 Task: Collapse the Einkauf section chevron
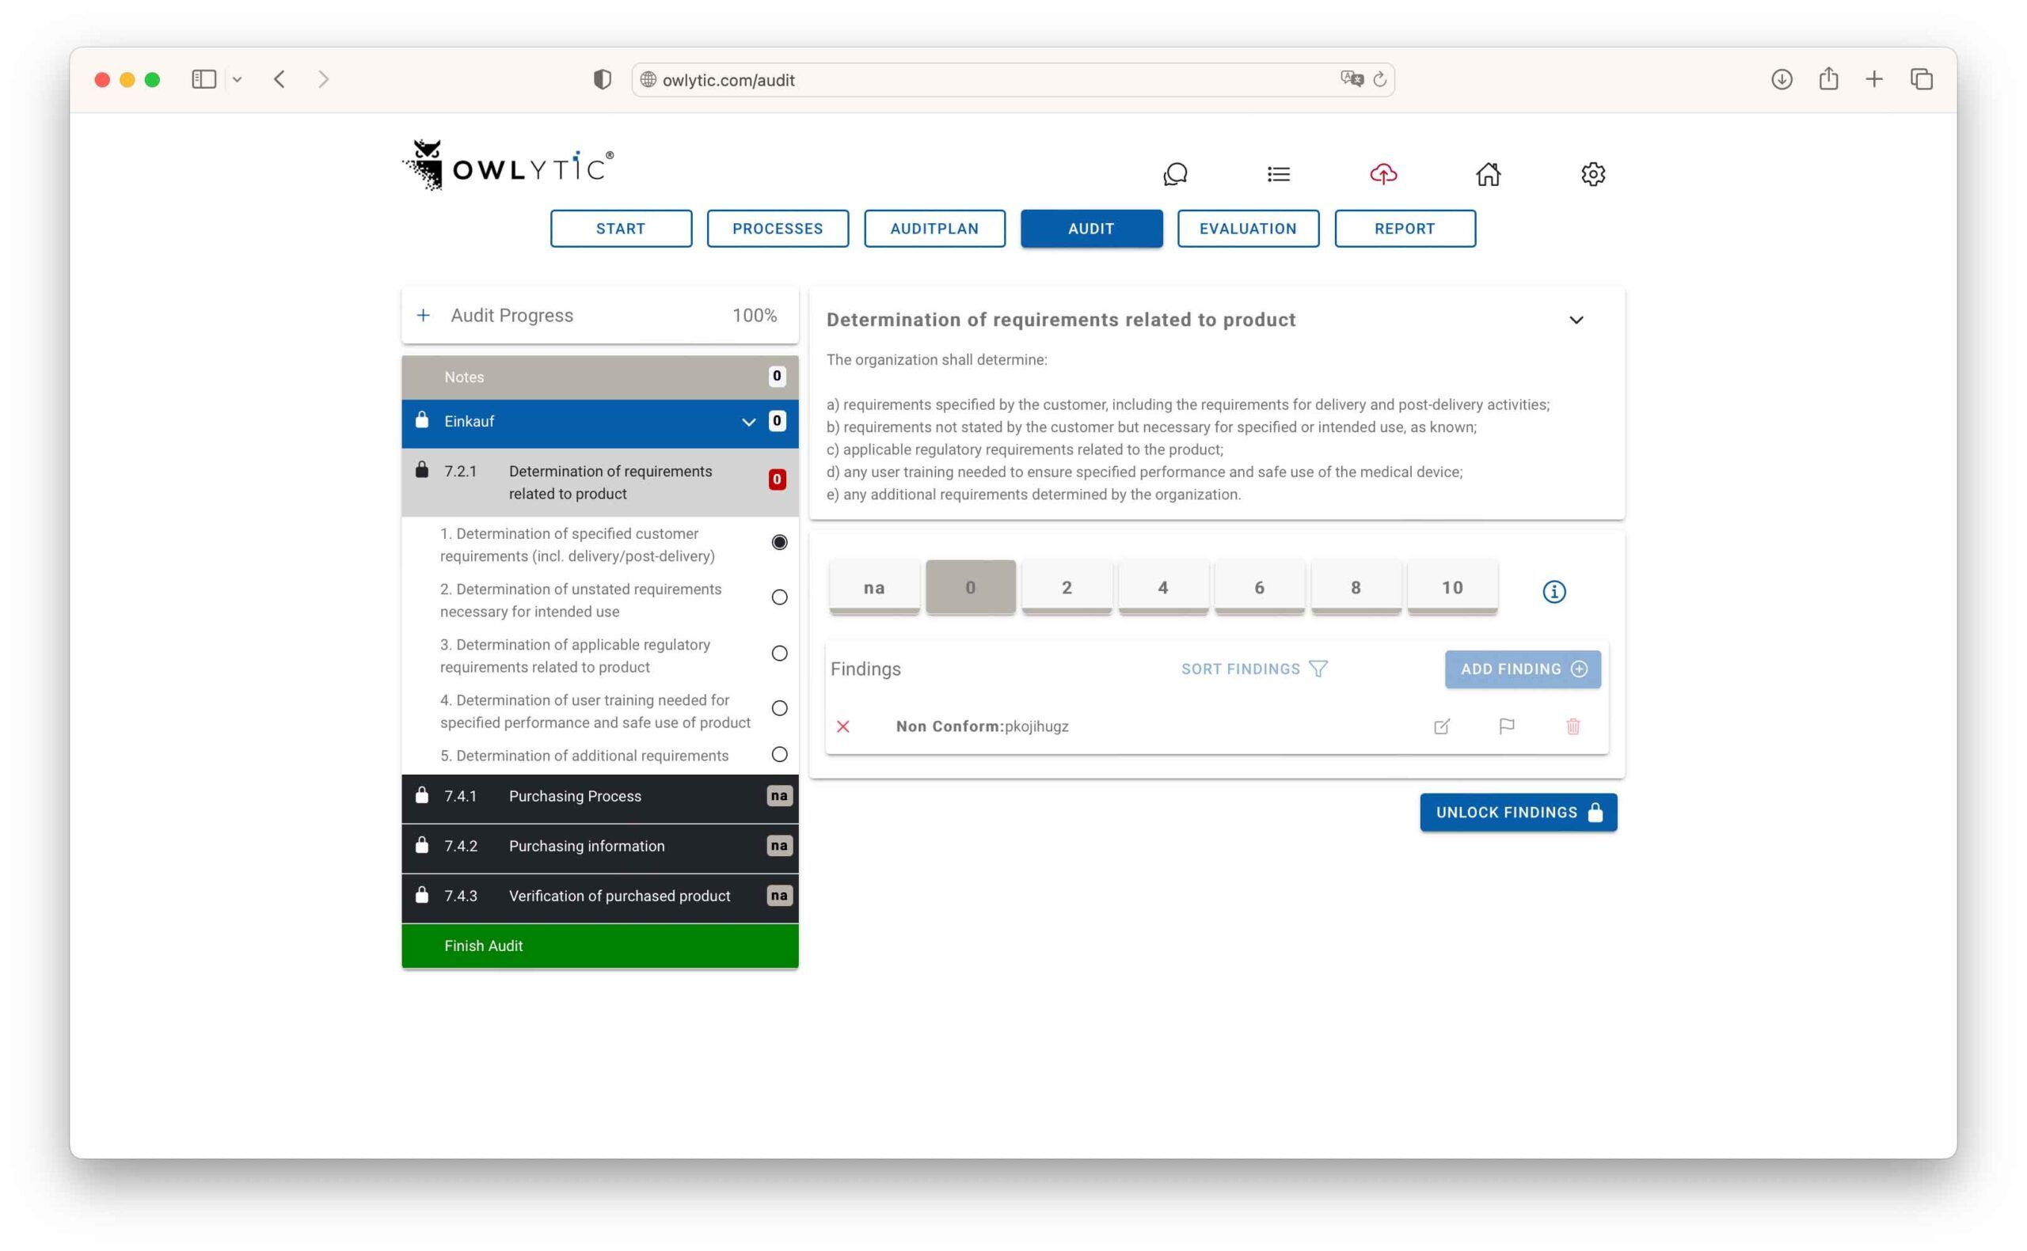coord(748,422)
